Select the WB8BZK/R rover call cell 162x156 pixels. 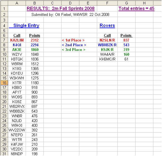pyautogui.click(x=107, y=45)
